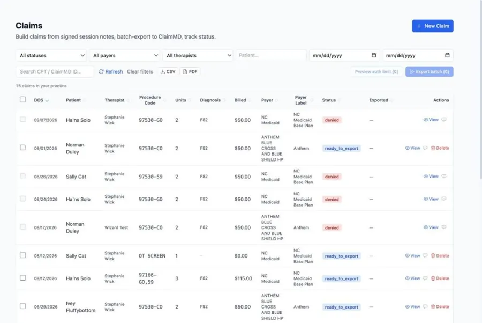Click the ready_to_export status badge for Ivey Fluffybottom
The width and height of the screenshot is (482, 323).
point(341,307)
